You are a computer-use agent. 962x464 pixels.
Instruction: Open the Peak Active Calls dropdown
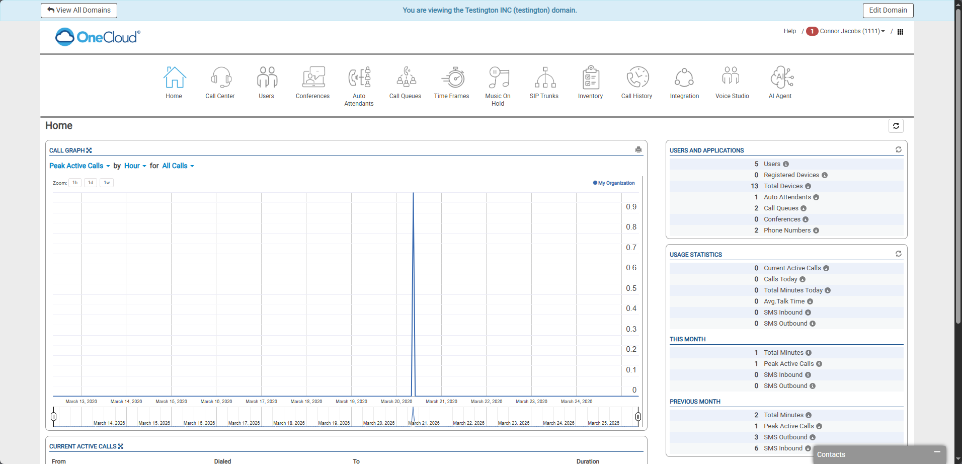(x=79, y=166)
